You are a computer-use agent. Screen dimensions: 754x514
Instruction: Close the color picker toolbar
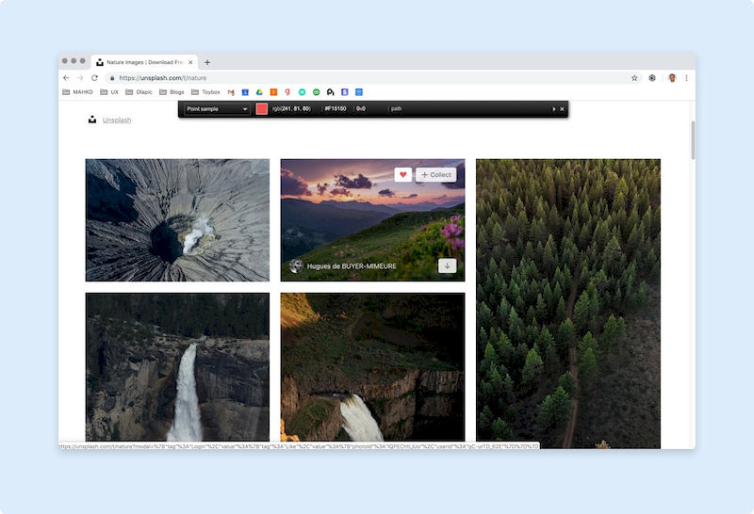click(x=562, y=109)
